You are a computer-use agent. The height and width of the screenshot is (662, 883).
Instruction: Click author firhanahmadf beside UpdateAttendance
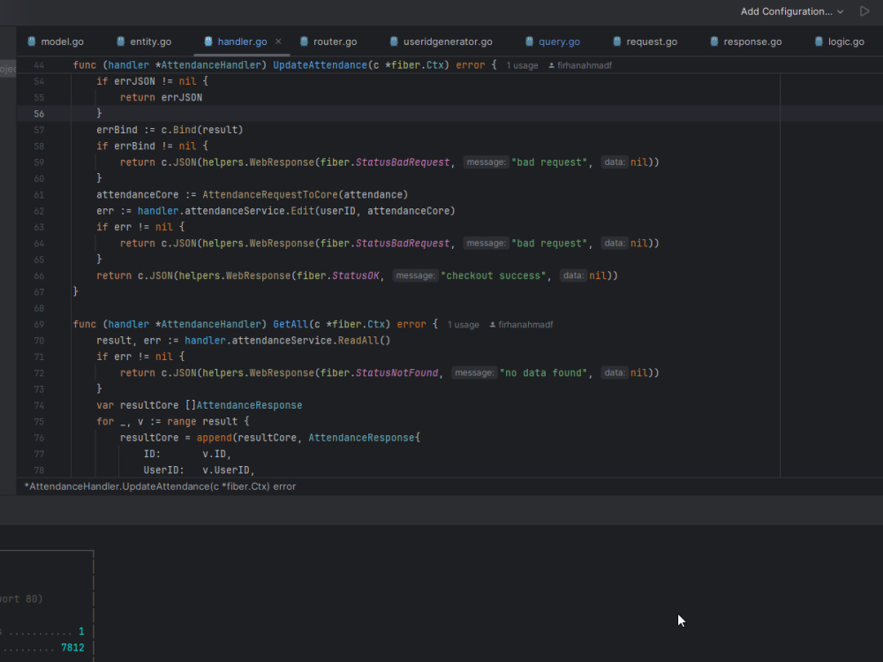[580, 65]
